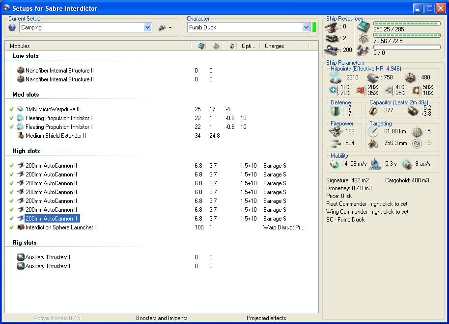Toggle the first Fleeting Propulsion Inhibitor I checkmark
The height and width of the screenshot is (324, 449).
(x=11, y=118)
